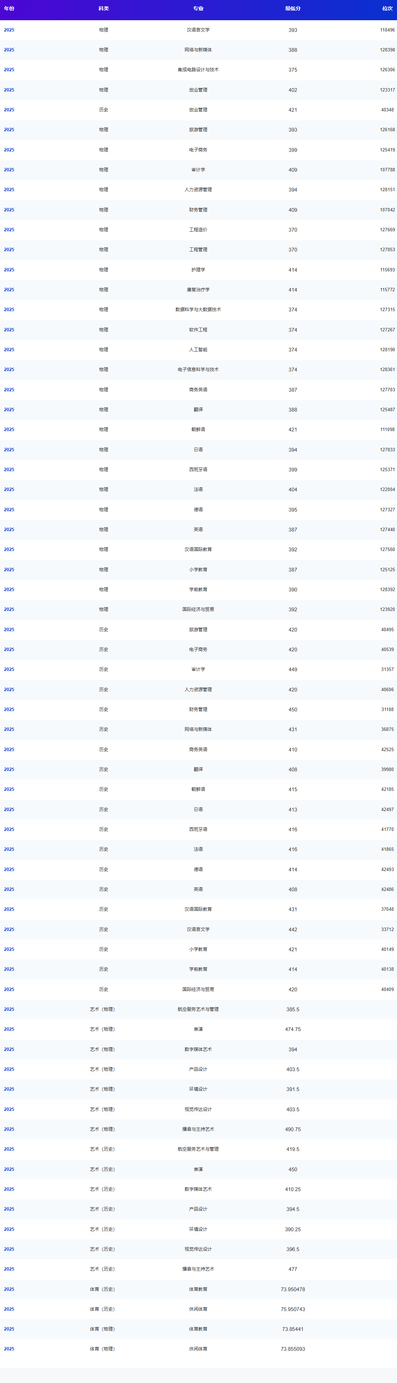Image resolution: width=397 pixels, height=1383 pixels.
Task: Select the 专业 column header
Action: pyautogui.click(x=198, y=9)
